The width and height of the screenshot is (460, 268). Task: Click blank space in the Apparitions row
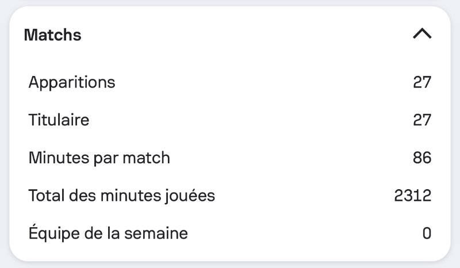tap(259, 82)
